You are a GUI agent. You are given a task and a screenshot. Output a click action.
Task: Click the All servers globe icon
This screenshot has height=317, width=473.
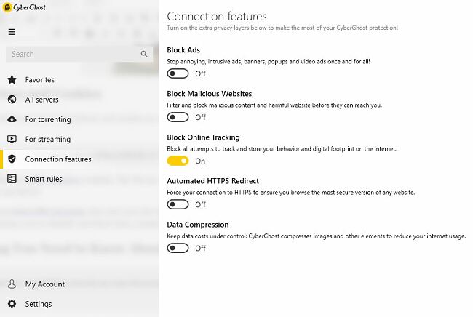12,100
